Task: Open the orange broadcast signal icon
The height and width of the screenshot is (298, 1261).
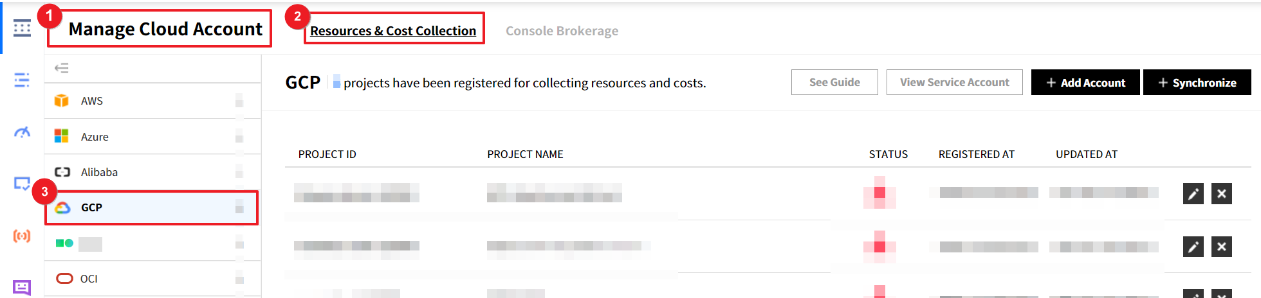Action: coord(22,236)
